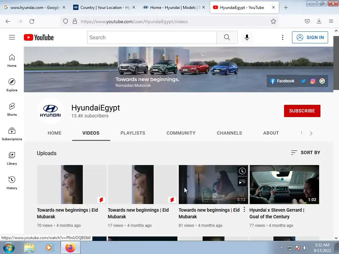Reload the page in Firefox
Screen dimensions: 339x254
coord(32,21)
